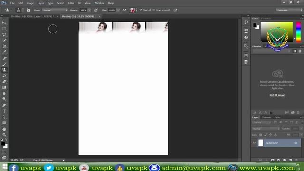
Task: Toggle lock position
Action: coord(270,135)
